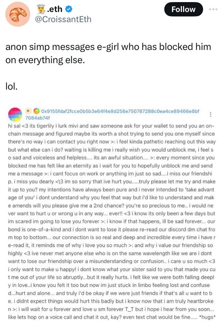The height and width of the screenshot is (322, 224).
Task: Follow the CroissantEth account
Action: click(183, 9)
